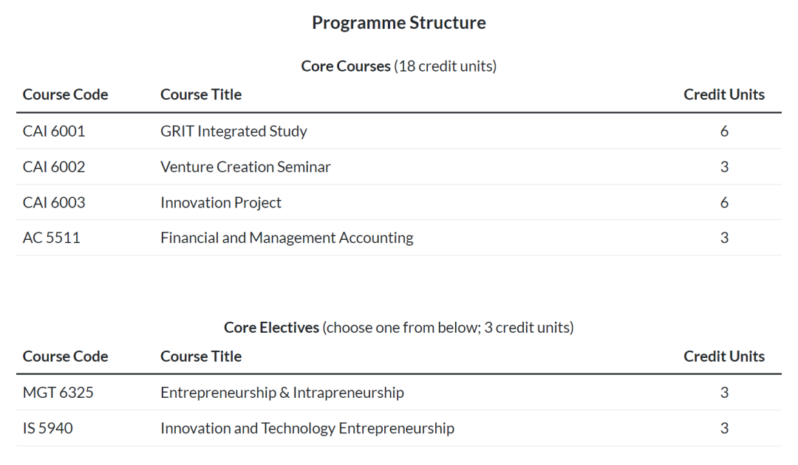Click the Innovation Project course title
Viewport: 798px width, 465px height.
point(221,202)
